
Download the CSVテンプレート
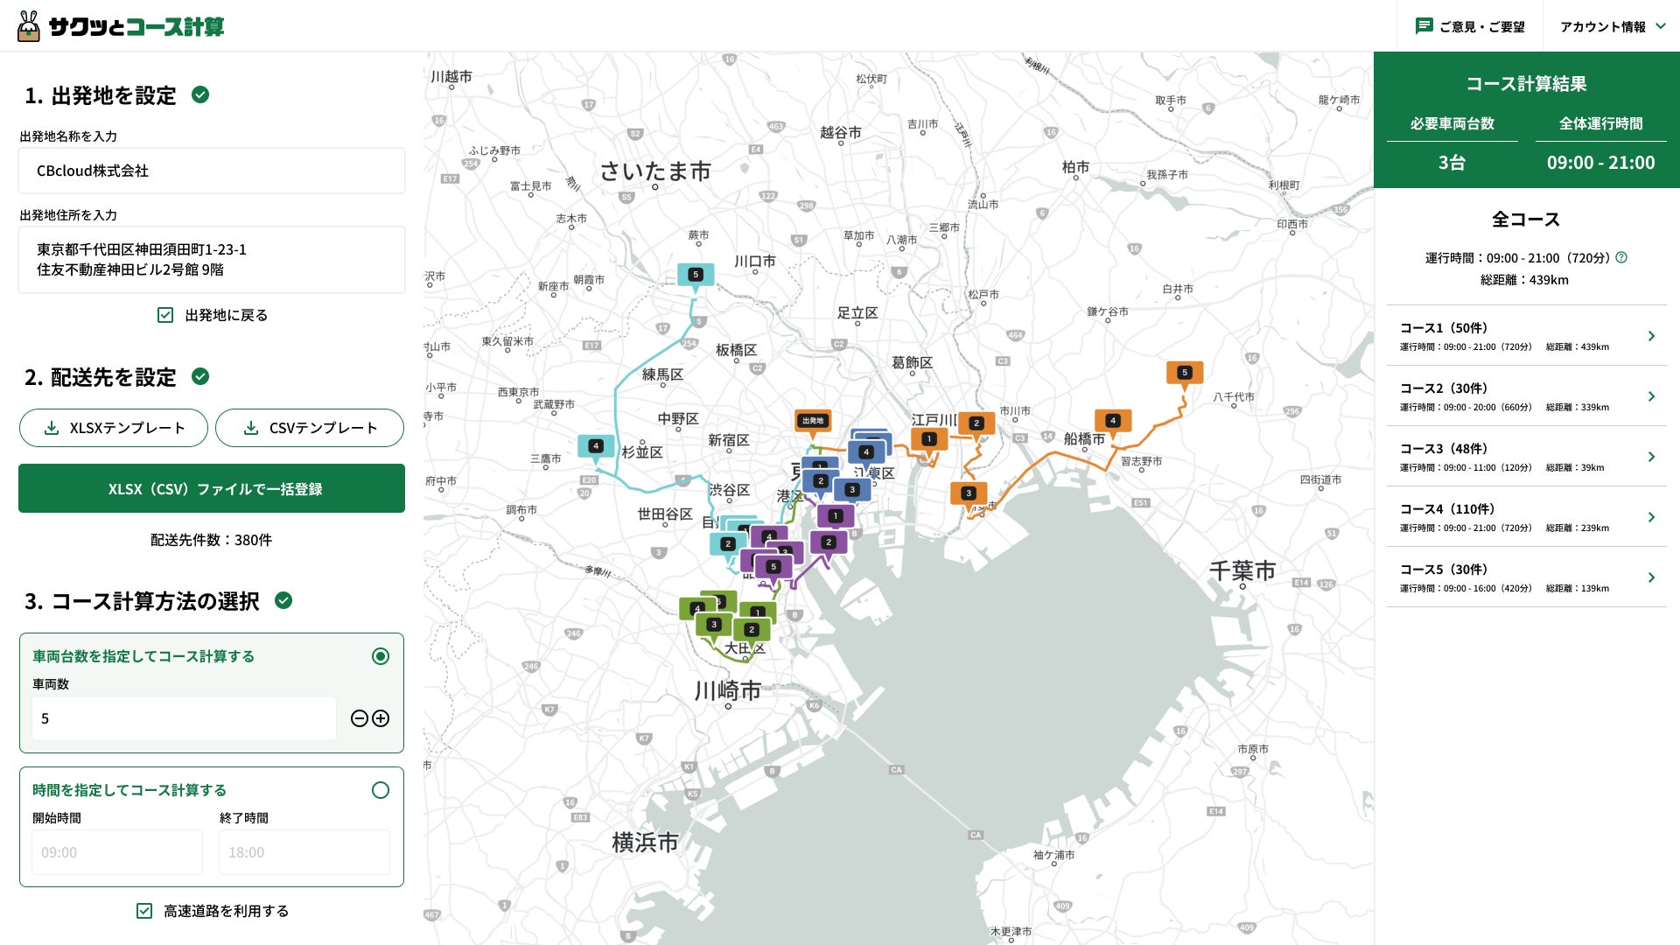[310, 428]
